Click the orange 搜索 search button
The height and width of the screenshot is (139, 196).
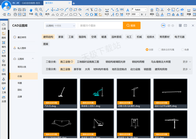(x=131, y=25)
